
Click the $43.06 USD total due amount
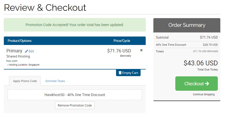click(x=201, y=63)
